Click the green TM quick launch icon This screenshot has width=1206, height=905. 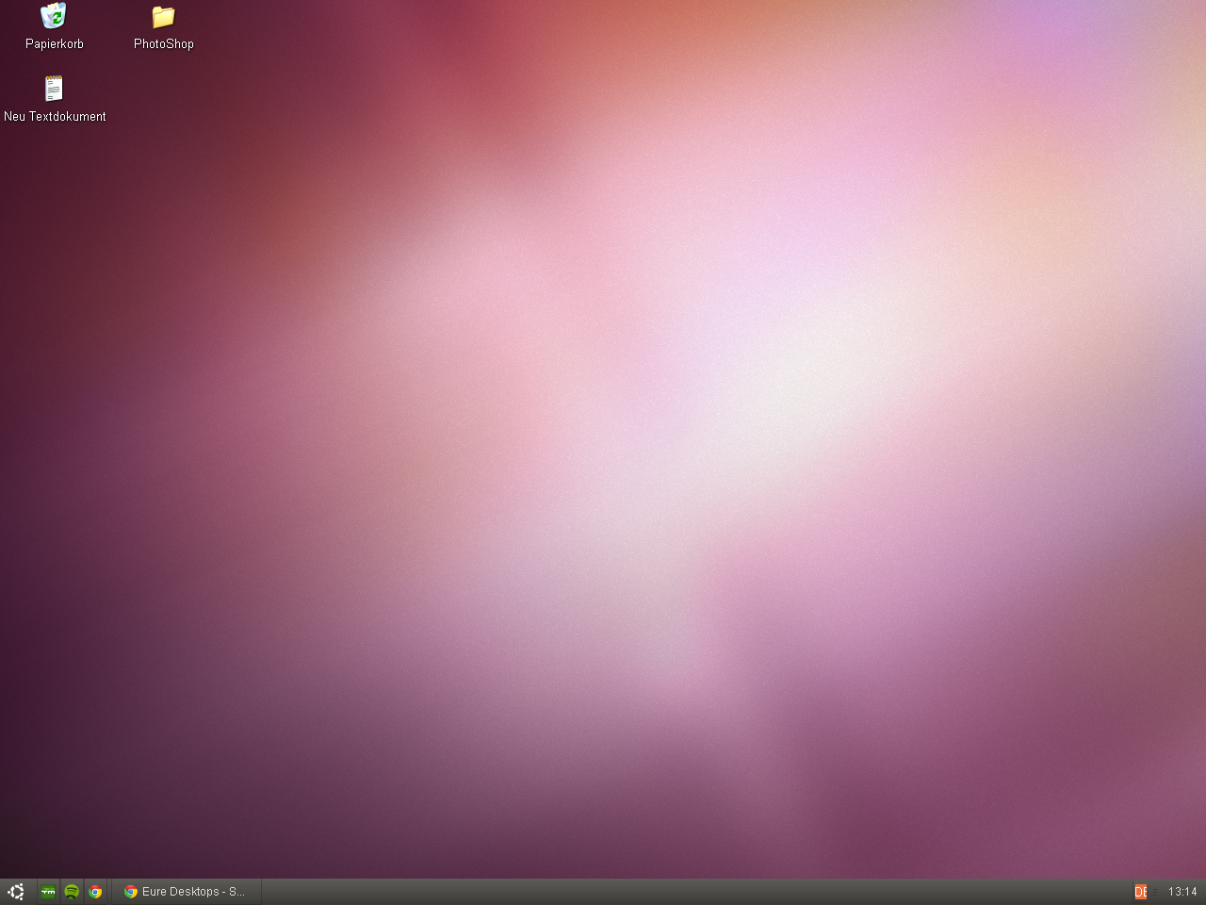[48, 891]
